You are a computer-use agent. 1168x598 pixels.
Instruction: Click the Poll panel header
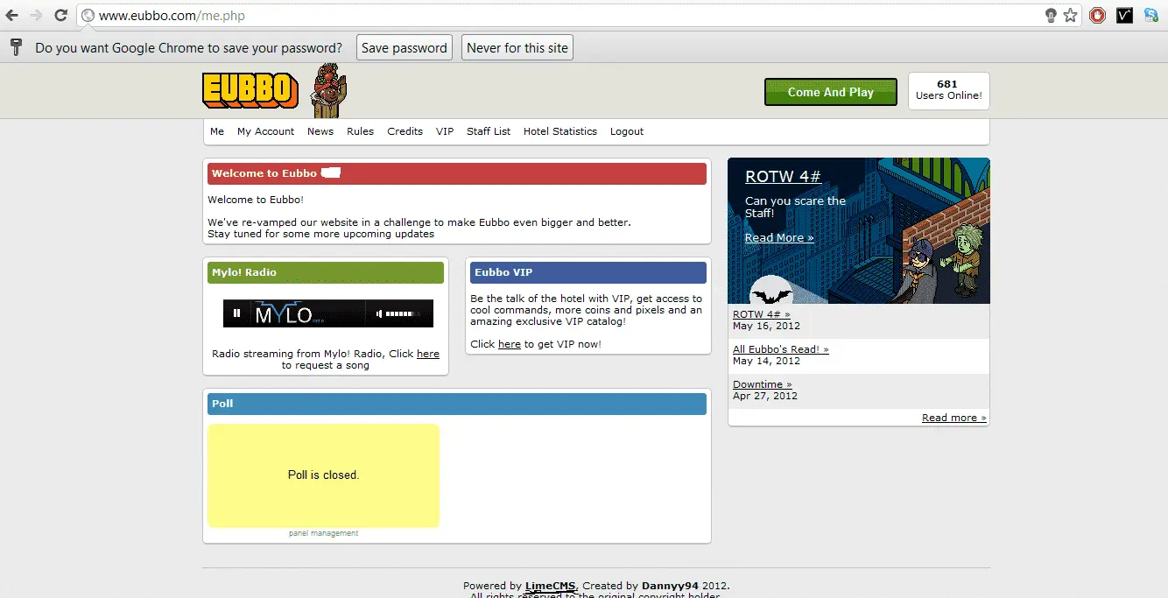tap(457, 404)
